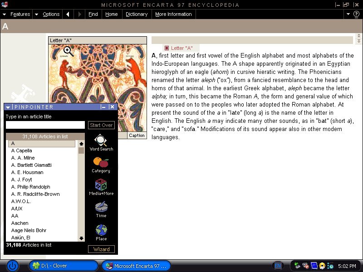Screen dimensions: 363x272
Task: Select "A. Philip Randolph" in the list
Action: pyautogui.click(x=30, y=187)
